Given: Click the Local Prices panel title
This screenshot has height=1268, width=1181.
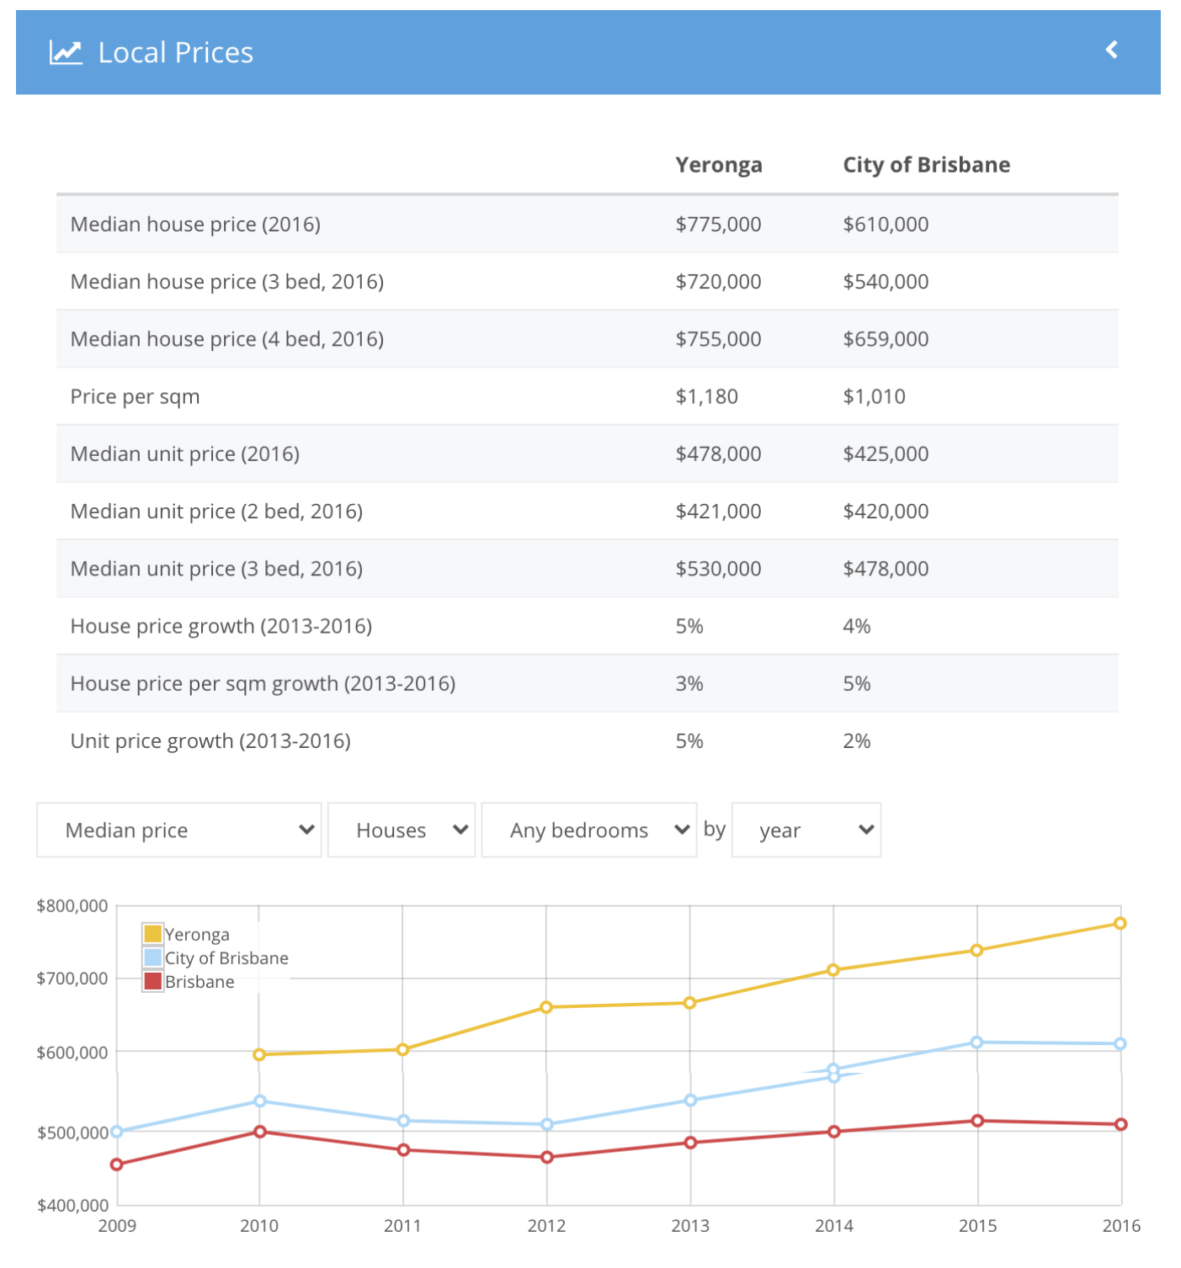Looking at the screenshot, I should click(x=176, y=53).
